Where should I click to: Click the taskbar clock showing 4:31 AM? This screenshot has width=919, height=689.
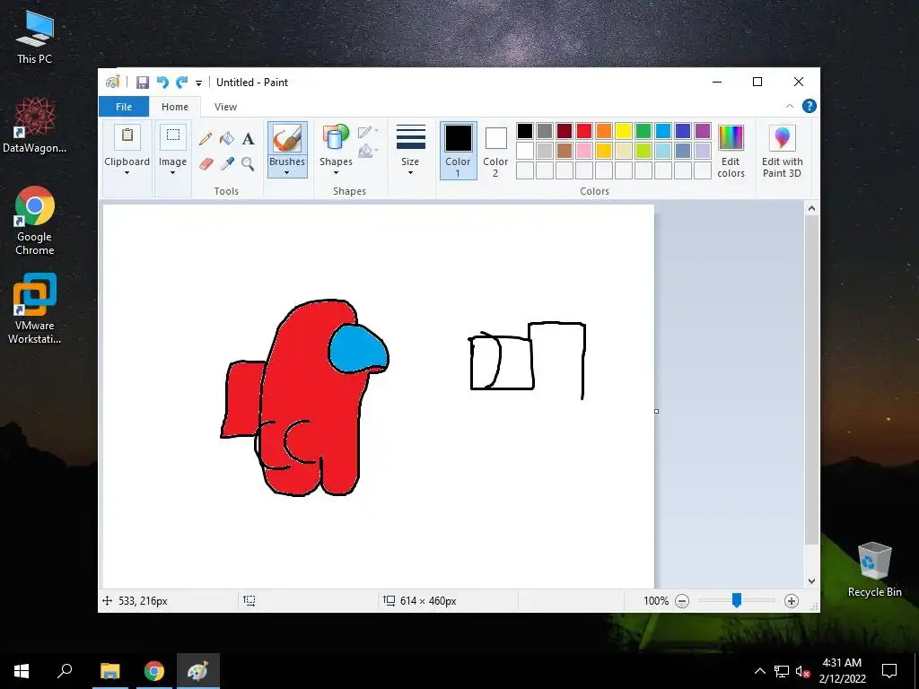click(x=842, y=671)
